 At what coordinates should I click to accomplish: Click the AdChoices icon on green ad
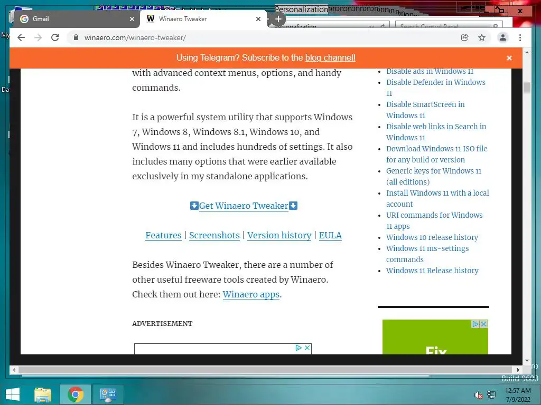475,324
